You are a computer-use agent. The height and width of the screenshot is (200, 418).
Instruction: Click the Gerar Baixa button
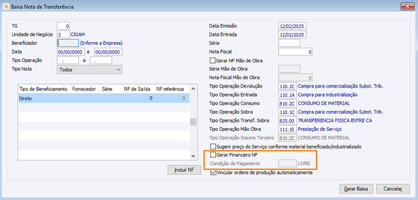(356, 189)
